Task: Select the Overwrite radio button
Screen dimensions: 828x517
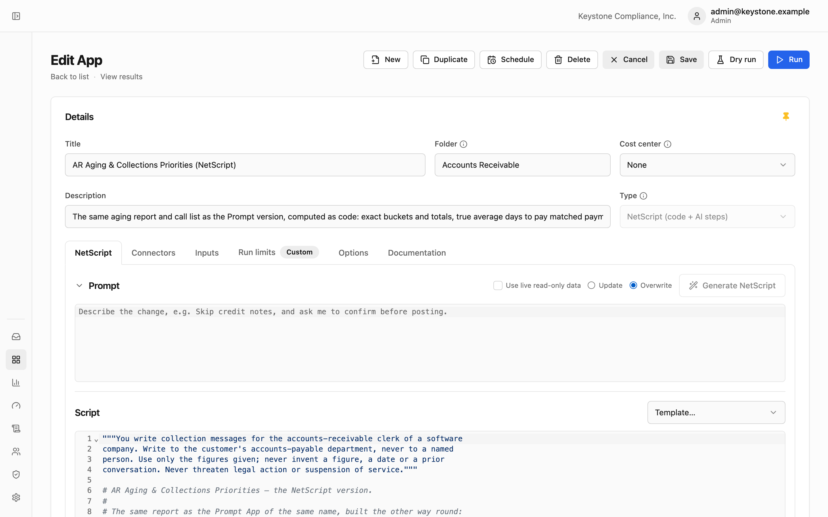Action: (633, 285)
